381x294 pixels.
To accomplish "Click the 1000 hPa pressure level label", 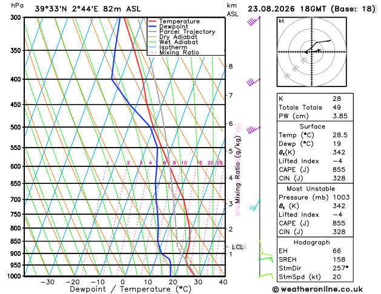I will pos(15,276).
